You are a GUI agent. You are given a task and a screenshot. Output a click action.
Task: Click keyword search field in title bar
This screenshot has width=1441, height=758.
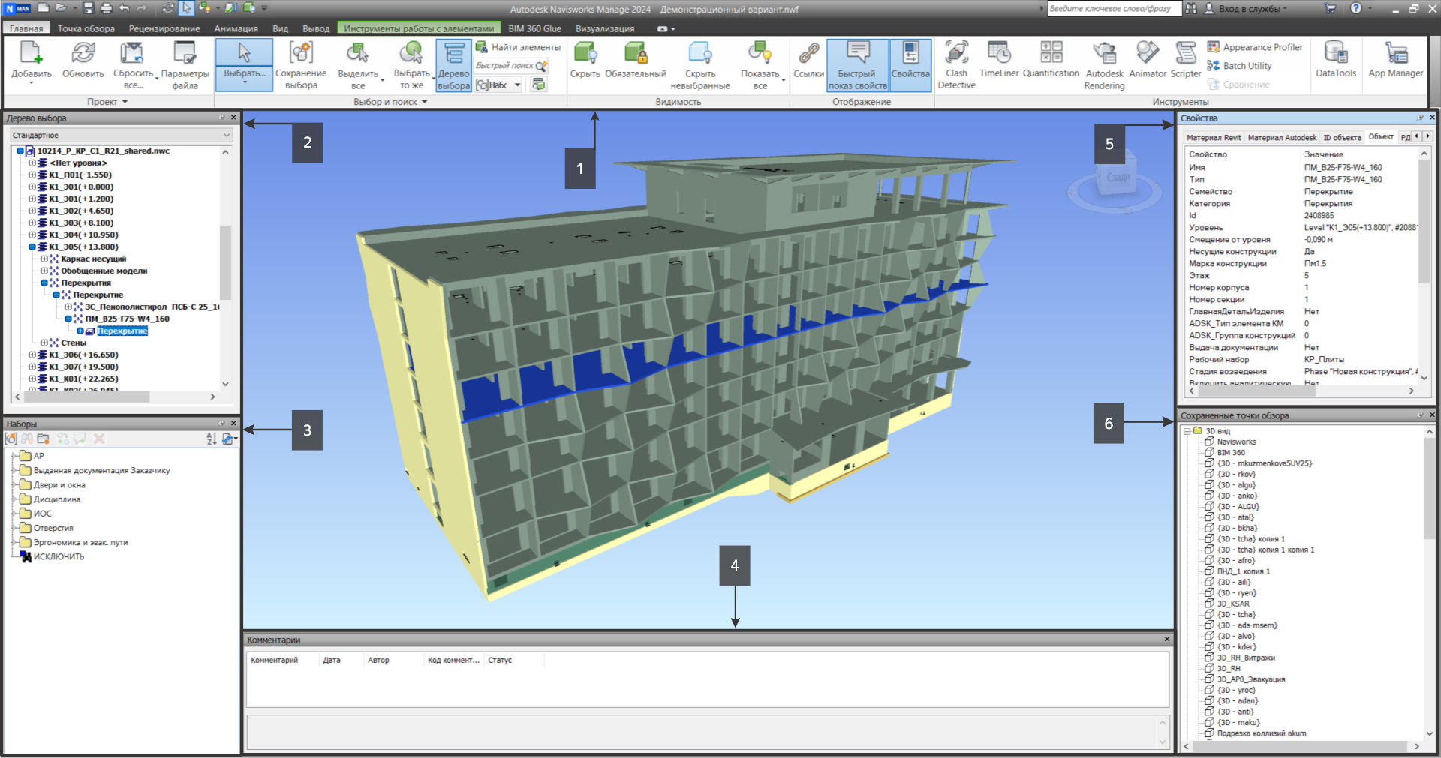[1113, 9]
